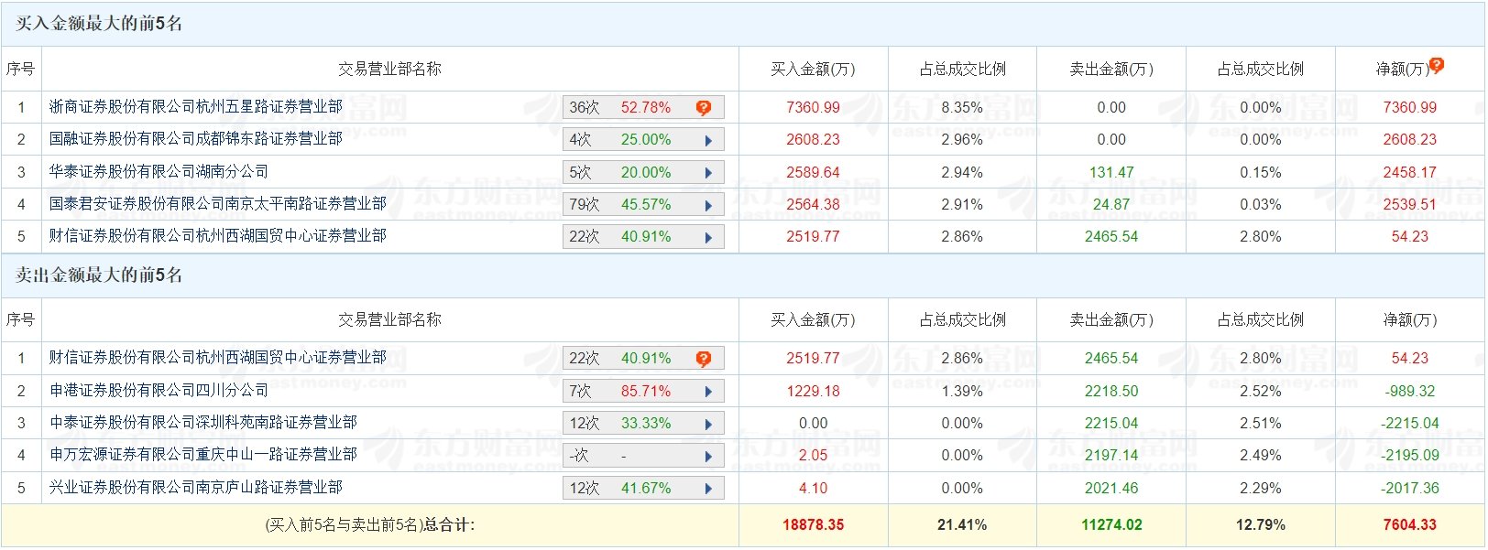The height and width of the screenshot is (550, 1488).
Task: Expand arrow for 中泰证券深圳科苑南路 row
Action: pyautogui.click(x=708, y=425)
